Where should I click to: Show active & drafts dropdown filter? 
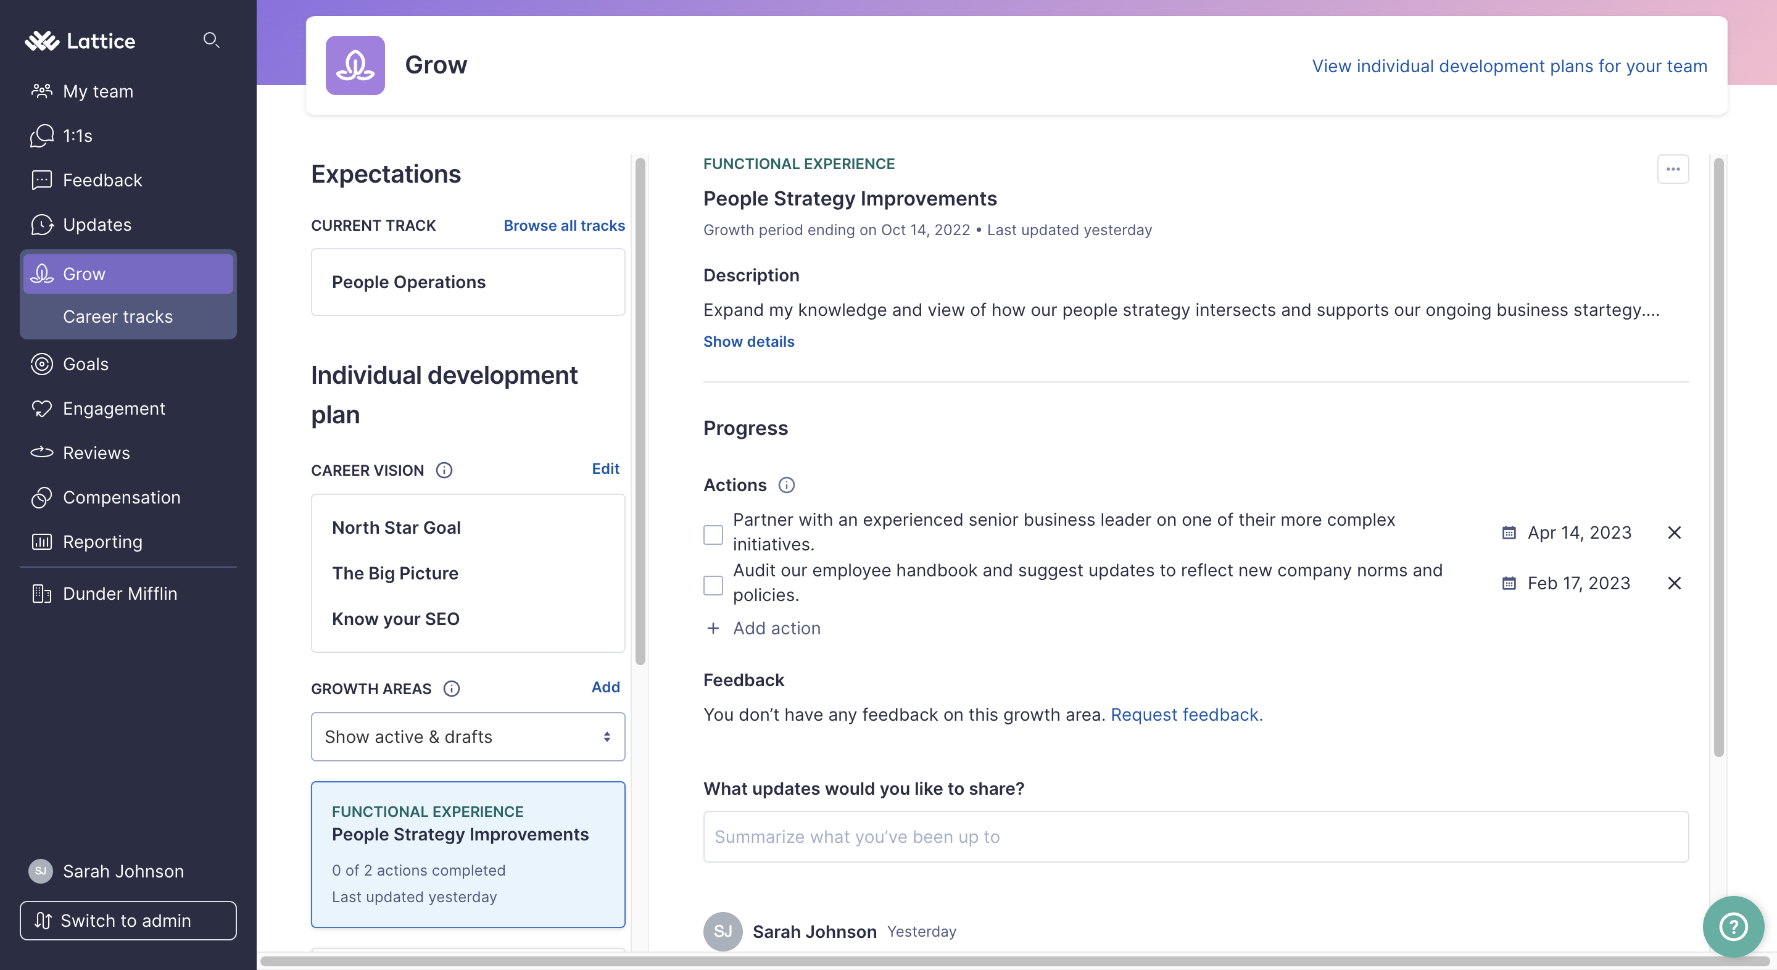pos(467,736)
